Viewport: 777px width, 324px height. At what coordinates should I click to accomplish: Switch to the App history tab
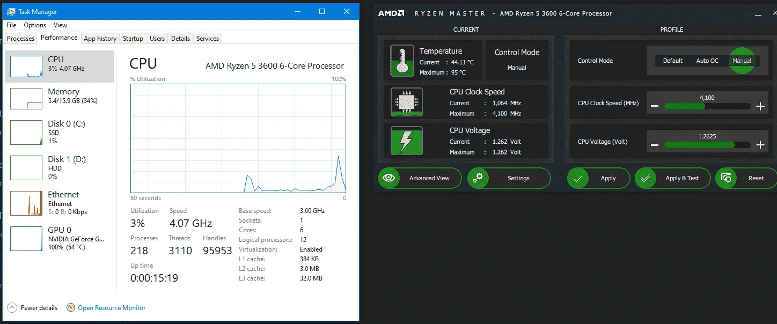pyautogui.click(x=100, y=39)
